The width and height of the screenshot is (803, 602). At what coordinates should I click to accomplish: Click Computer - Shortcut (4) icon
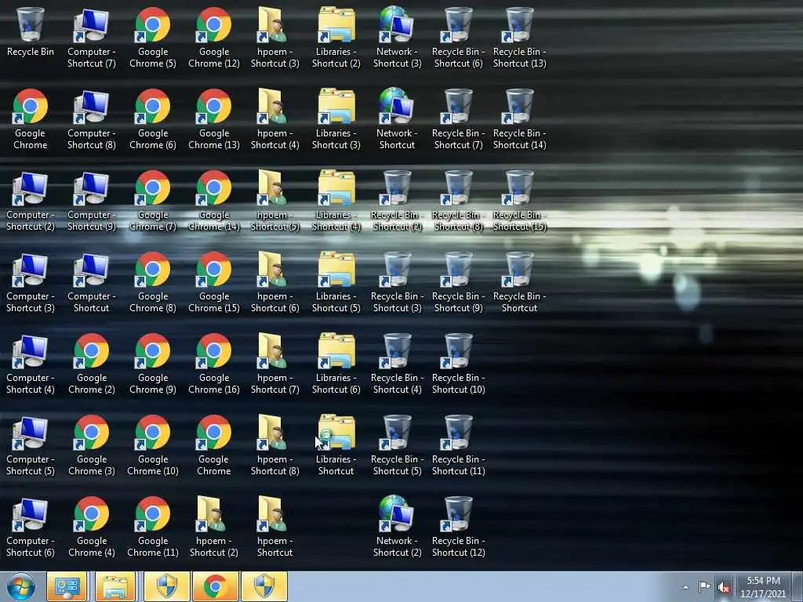31,364
